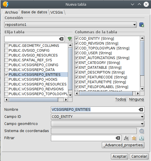Viewport: 151px width, 161px height.
Task: Click tables list scroll up arrow
Action: click(x=70, y=45)
